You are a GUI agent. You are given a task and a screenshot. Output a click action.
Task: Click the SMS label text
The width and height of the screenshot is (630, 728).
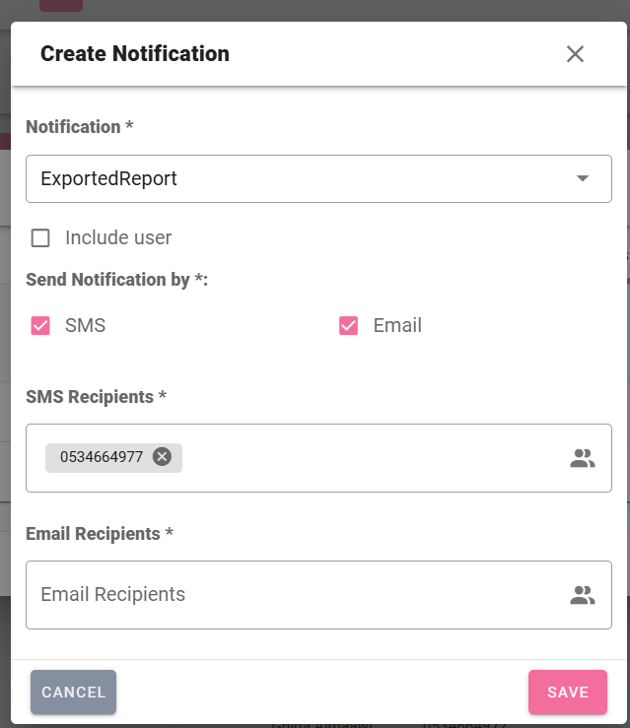[x=86, y=325]
